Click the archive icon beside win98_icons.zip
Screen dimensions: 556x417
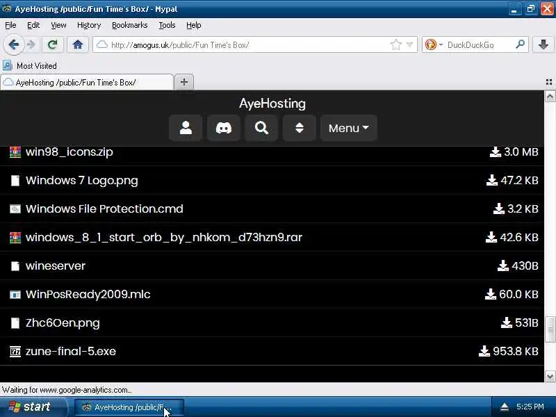[x=15, y=152]
